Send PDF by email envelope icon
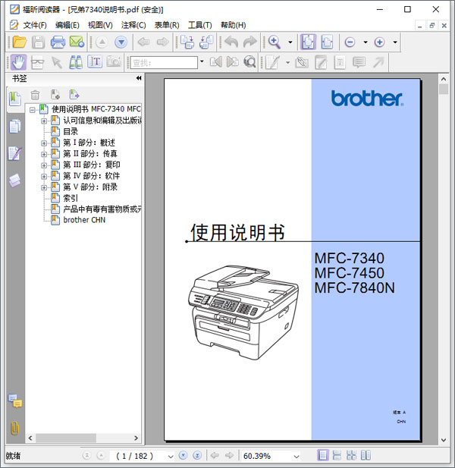 77,42
